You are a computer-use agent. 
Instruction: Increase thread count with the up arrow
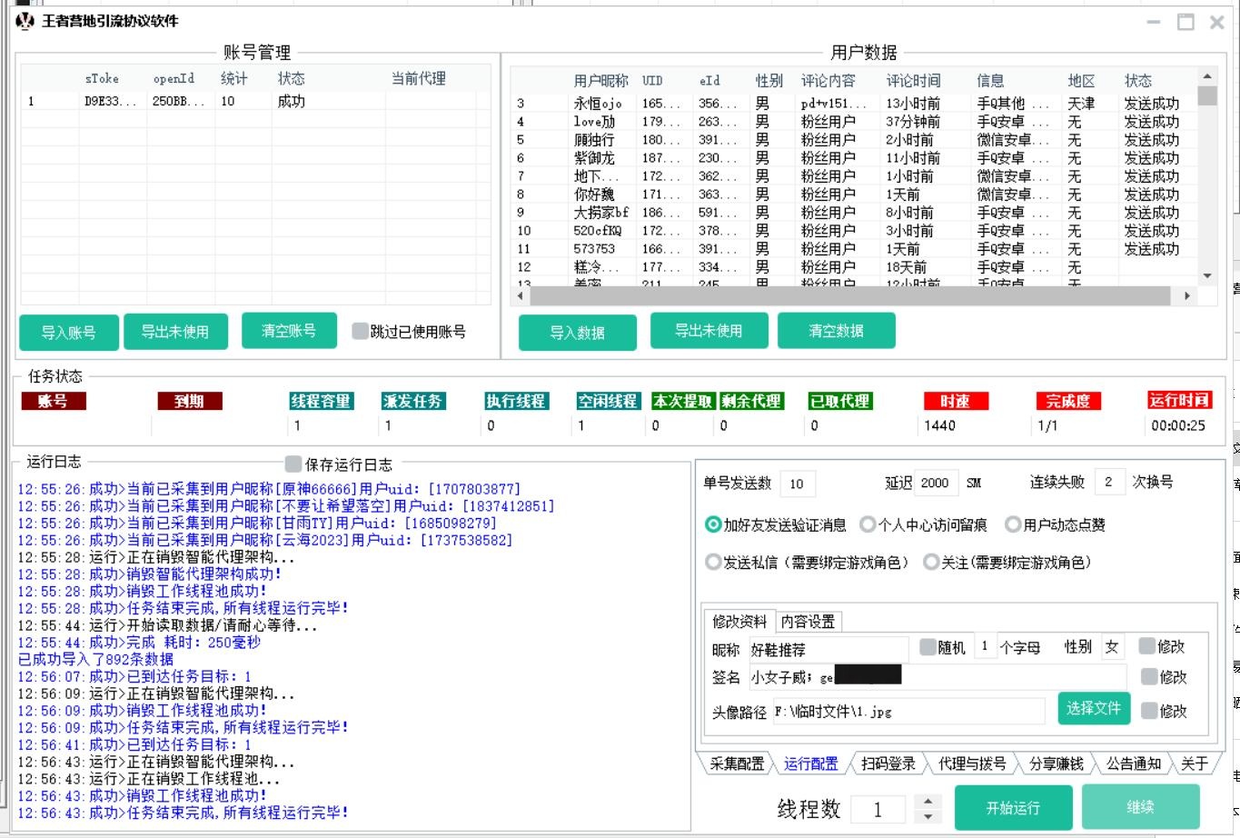[927, 801]
